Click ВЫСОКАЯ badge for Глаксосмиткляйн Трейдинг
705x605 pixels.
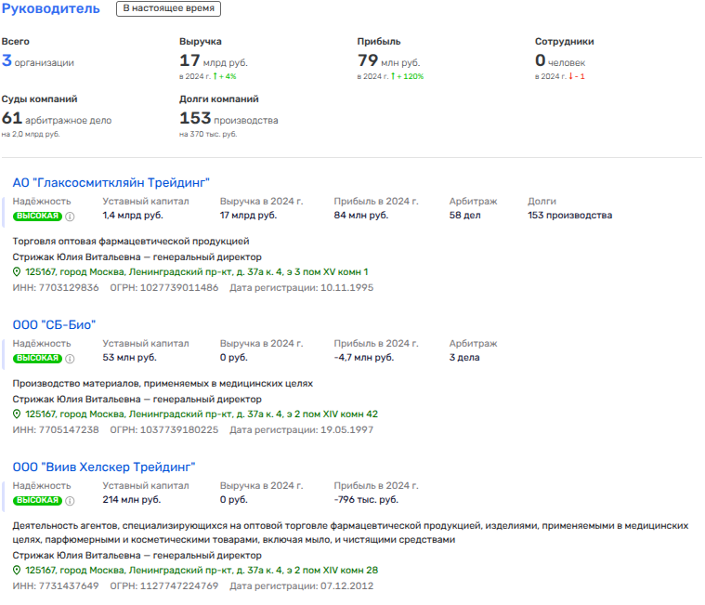click(x=37, y=217)
